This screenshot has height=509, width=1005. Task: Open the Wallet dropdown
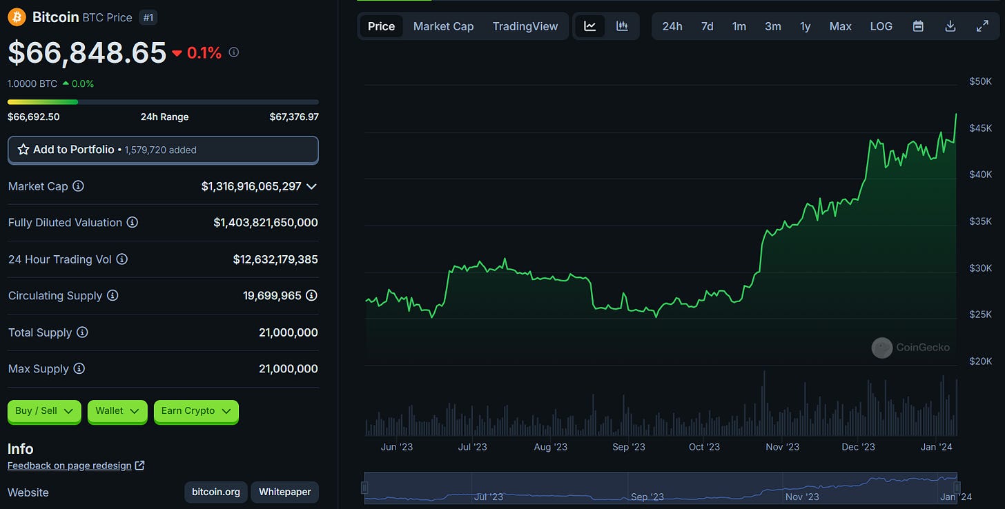117,411
